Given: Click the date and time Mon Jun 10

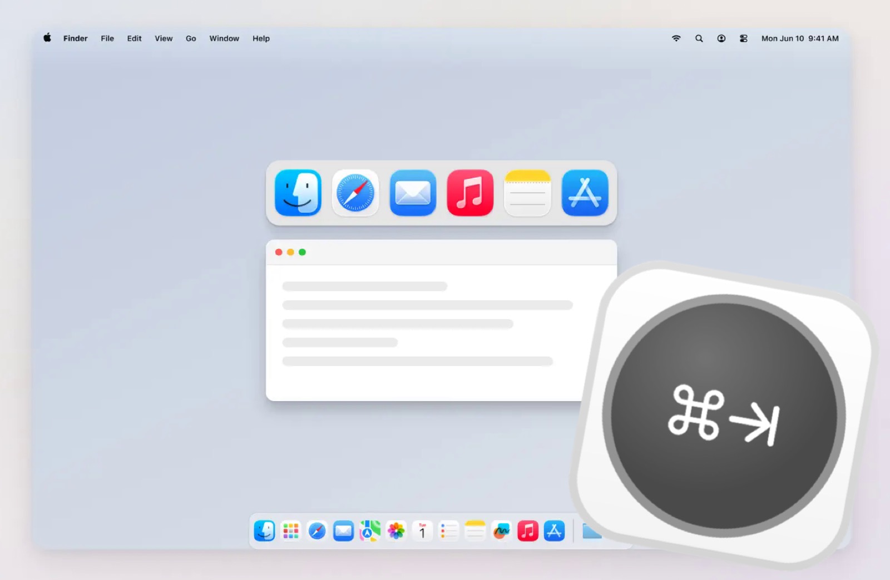Looking at the screenshot, I should (800, 38).
